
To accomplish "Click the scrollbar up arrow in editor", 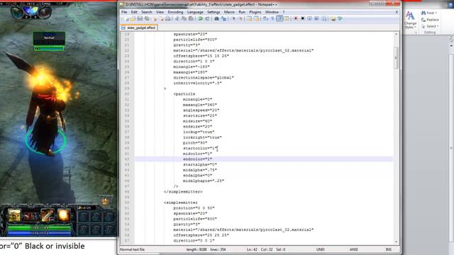I will [396, 34].
